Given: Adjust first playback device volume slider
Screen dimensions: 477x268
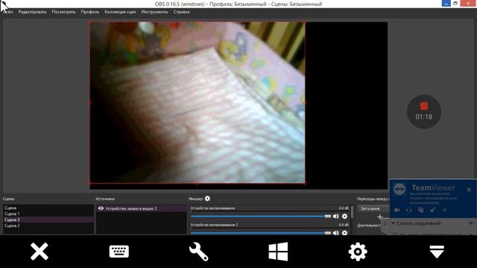Looking at the screenshot, I should click(x=261, y=217).
